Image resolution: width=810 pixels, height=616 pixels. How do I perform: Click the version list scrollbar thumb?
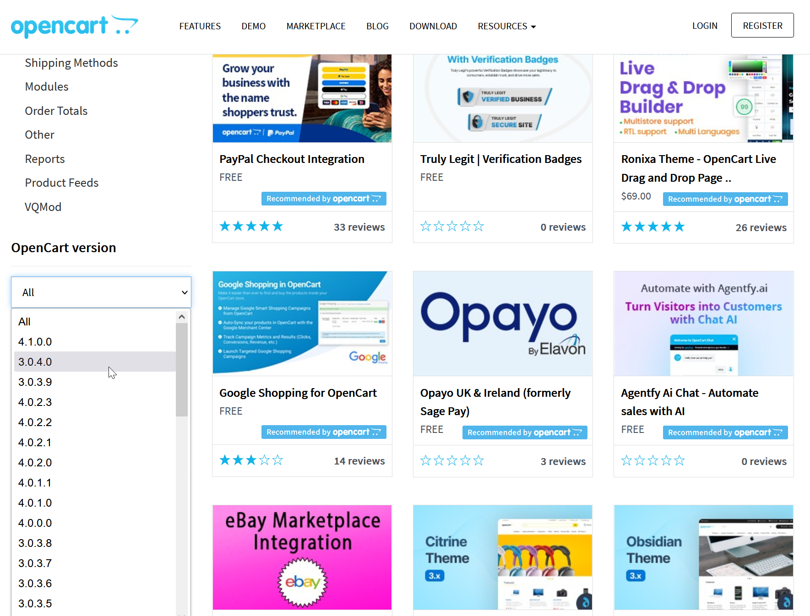click(x=182, y=370)
